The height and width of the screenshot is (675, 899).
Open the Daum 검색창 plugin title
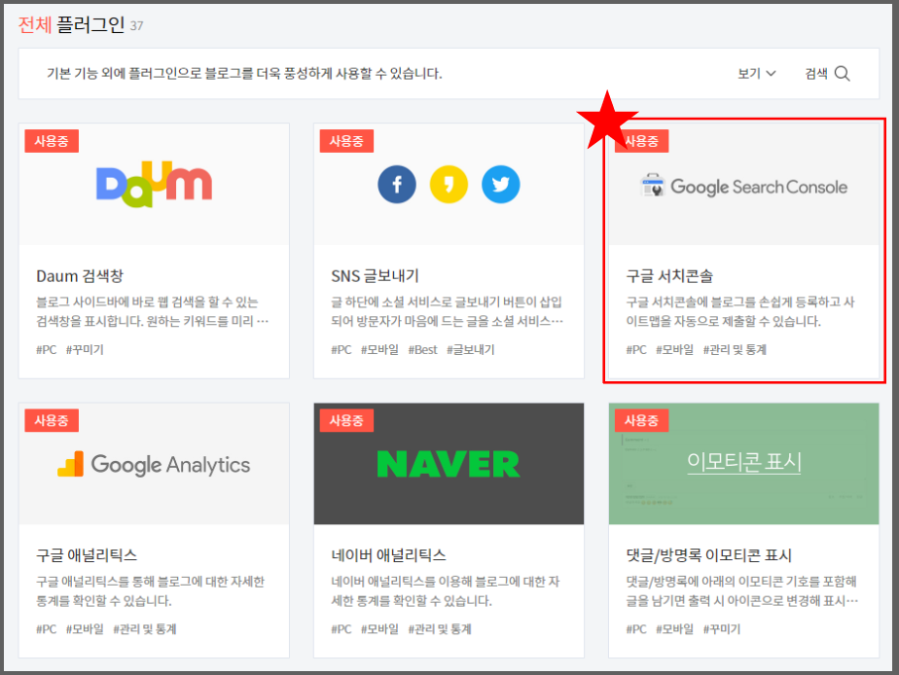(x=80, y=276)
